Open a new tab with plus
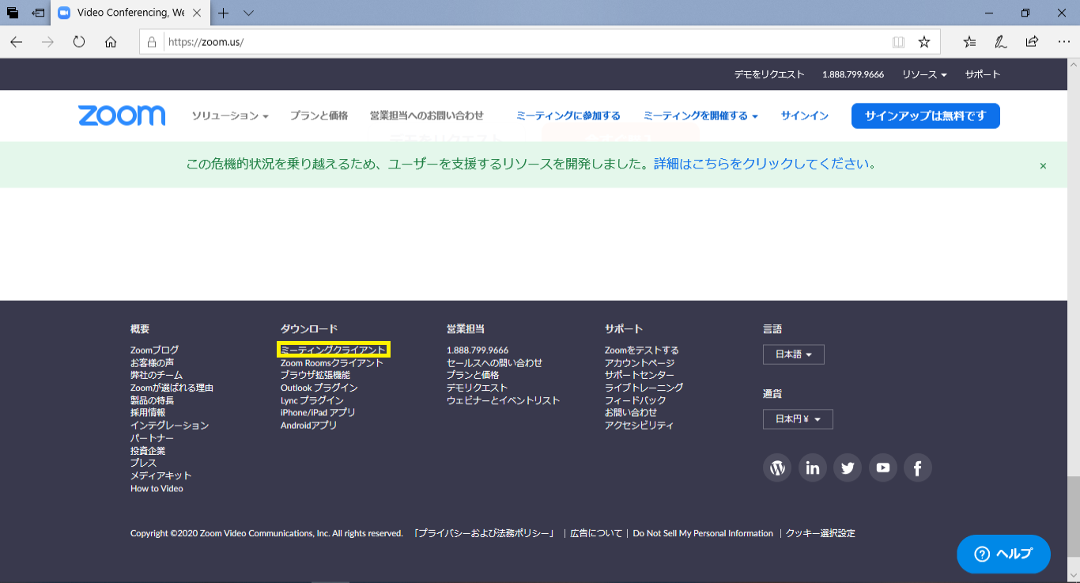The height and width of the screenshot is (583, 1080). coord(224,13)
